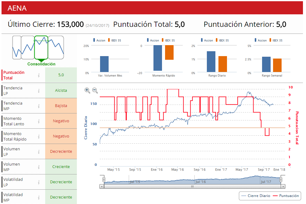Click the right range handle of navigator
The image size is (306, 204).
pos(281,179)
